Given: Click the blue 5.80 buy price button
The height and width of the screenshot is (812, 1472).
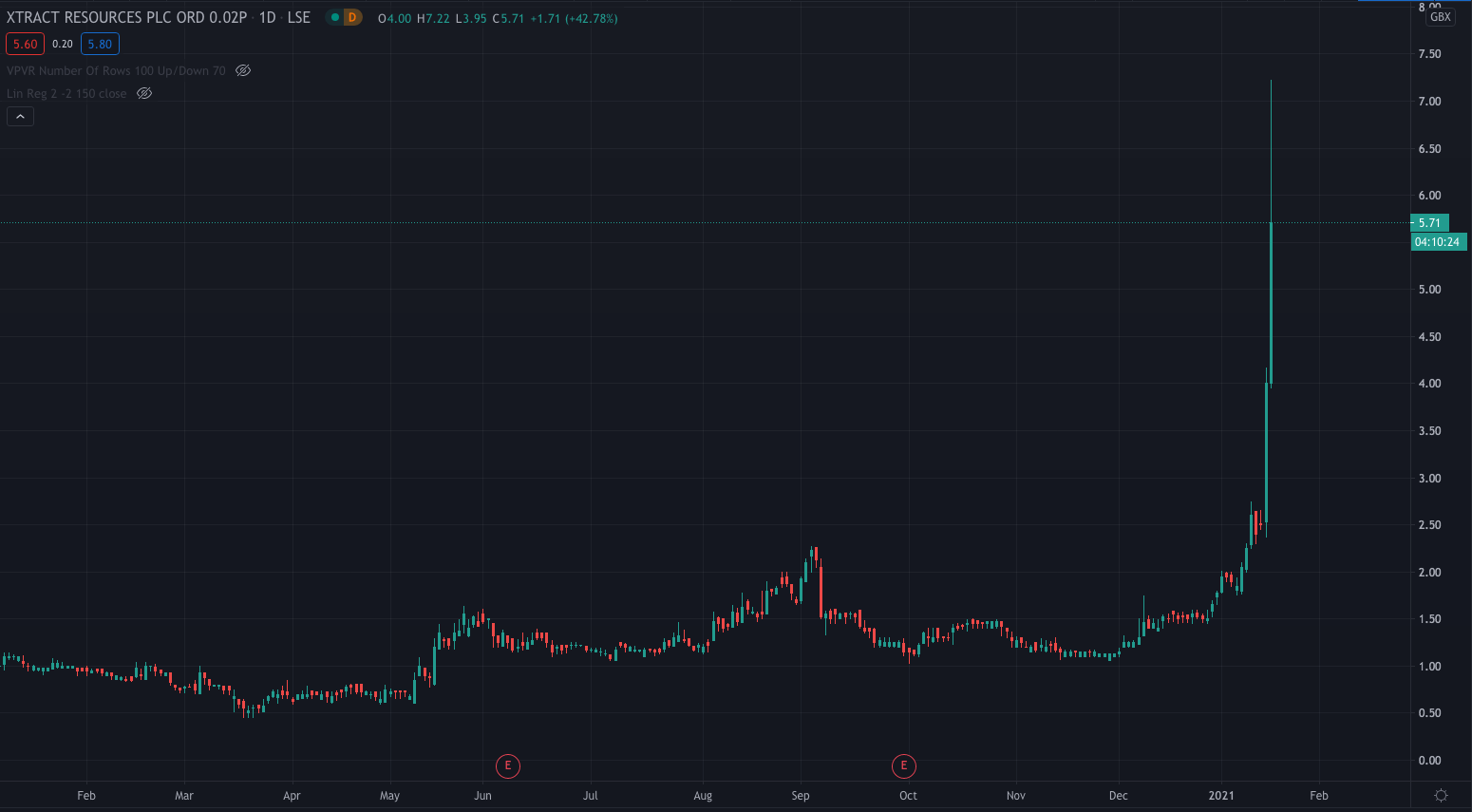Looking at the screenshot, I should (100, 44).
